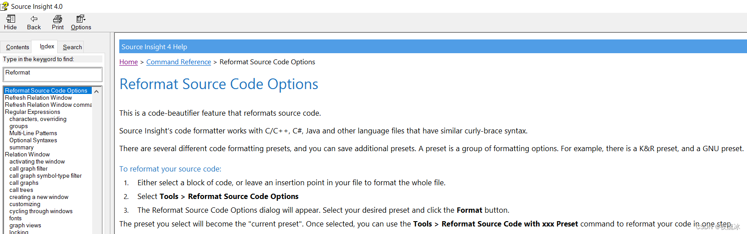The image size is (747, 234).
Task: Open the Regular Expressions index entry
Action: click(32, 112)
